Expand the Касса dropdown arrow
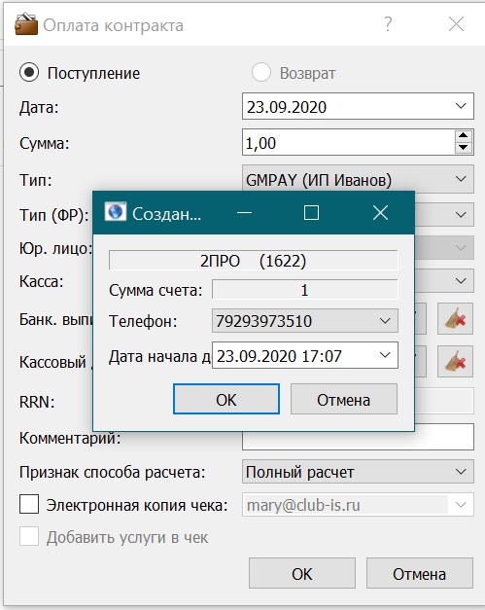This screenshot has height=610, width=485. click(461, 280)
